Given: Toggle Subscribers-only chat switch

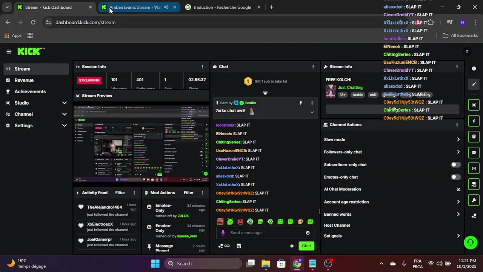Looking at the screenshot, I should (x=456, y=165).
